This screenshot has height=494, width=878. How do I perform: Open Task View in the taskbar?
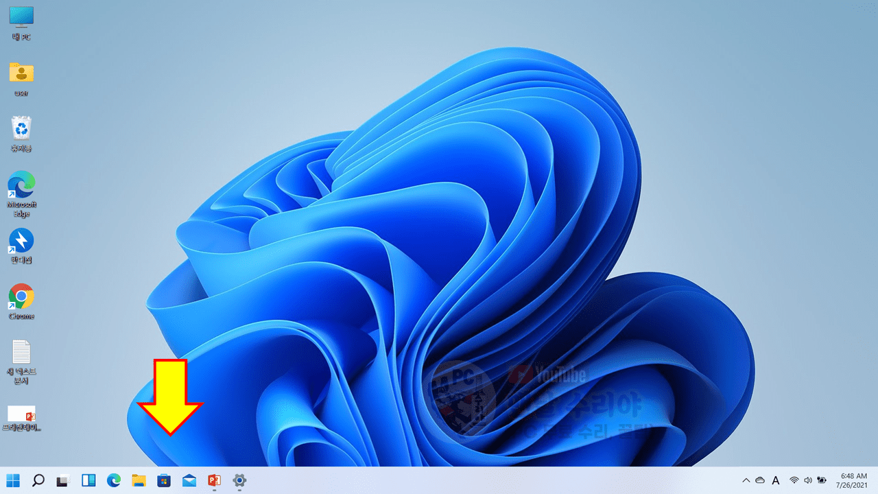[x=63, y=480]
